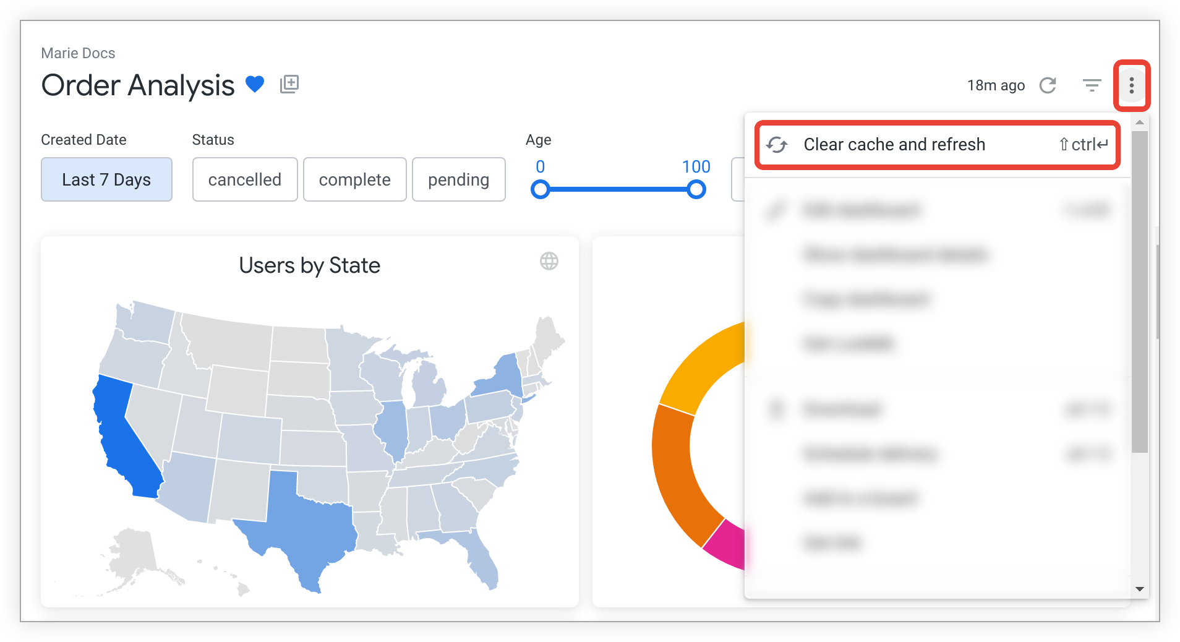Toggle the pending status filter

pos(458,179)
